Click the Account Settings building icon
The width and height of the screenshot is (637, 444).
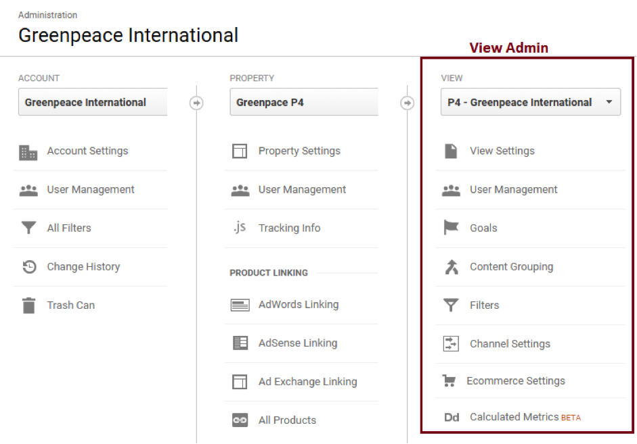28,153
